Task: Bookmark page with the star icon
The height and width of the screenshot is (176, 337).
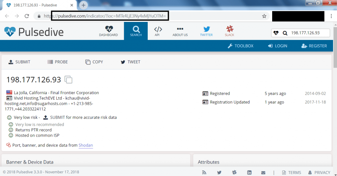Action: tap(264, 16)
